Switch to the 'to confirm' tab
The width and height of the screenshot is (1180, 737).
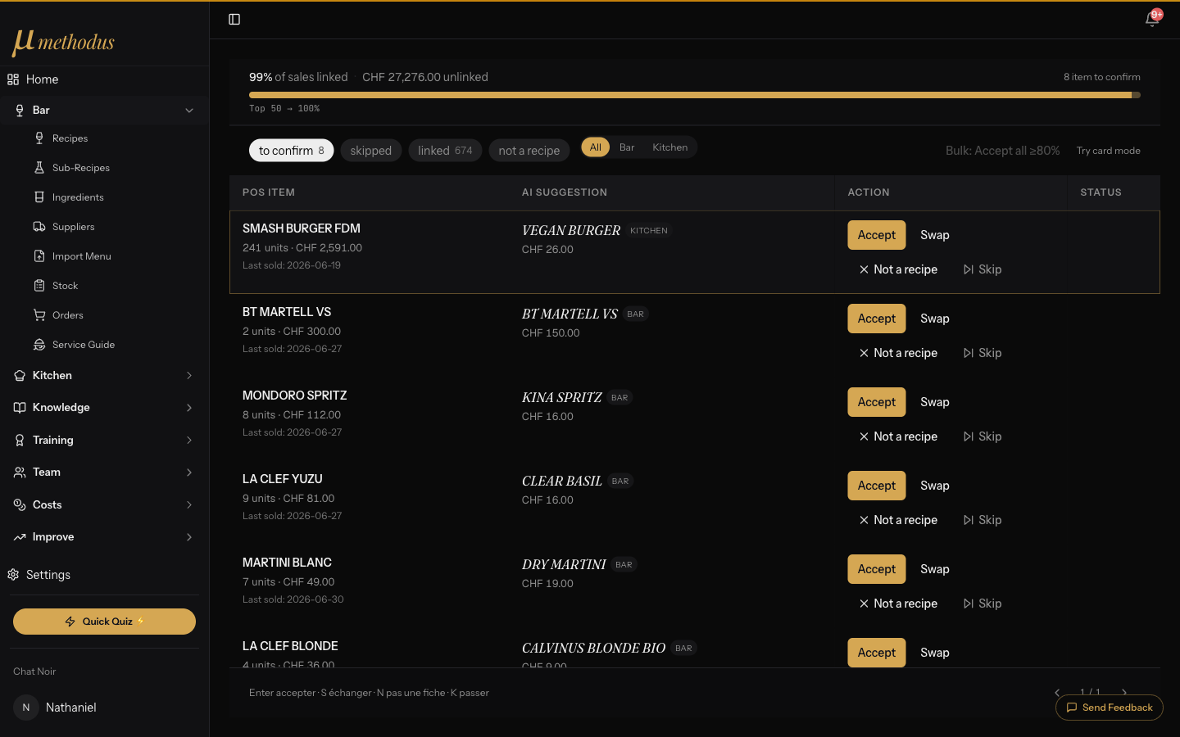coord(292,151)
